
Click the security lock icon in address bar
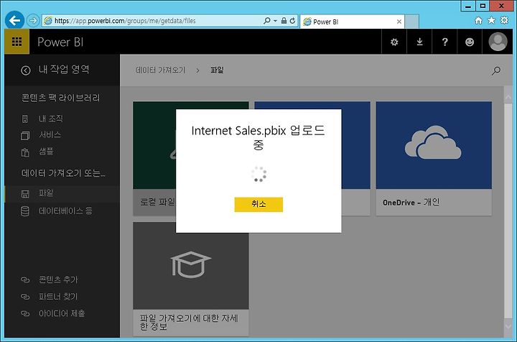pyautogui.click(x=284, y=21)
